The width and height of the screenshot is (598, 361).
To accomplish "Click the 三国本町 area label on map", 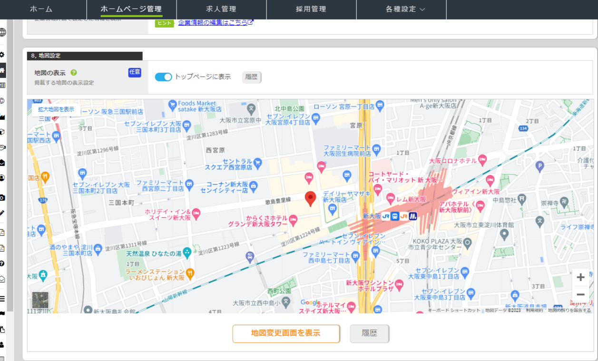I will click(122, 203).
